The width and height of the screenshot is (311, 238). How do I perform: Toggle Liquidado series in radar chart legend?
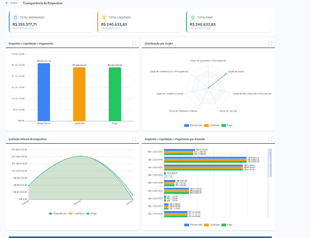pos(212,126)
